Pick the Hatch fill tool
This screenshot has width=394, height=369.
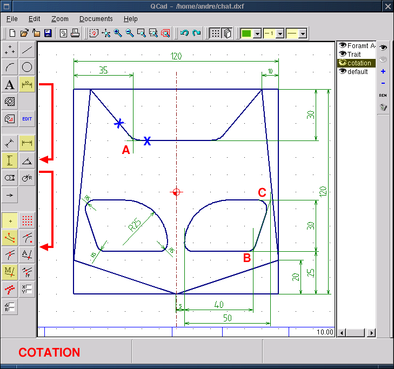(x=9, y=101)
